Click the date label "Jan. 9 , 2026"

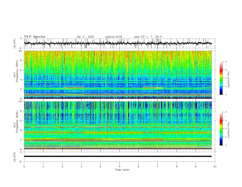pos(85,37)
